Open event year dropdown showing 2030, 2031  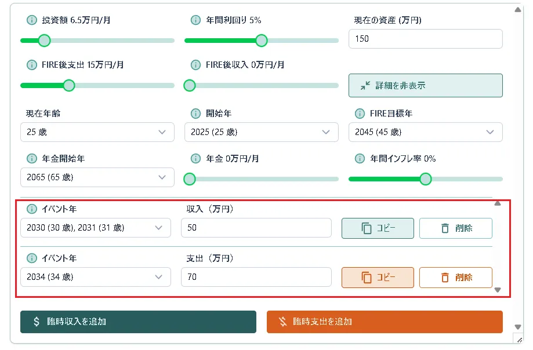click(x=96, y=228)
